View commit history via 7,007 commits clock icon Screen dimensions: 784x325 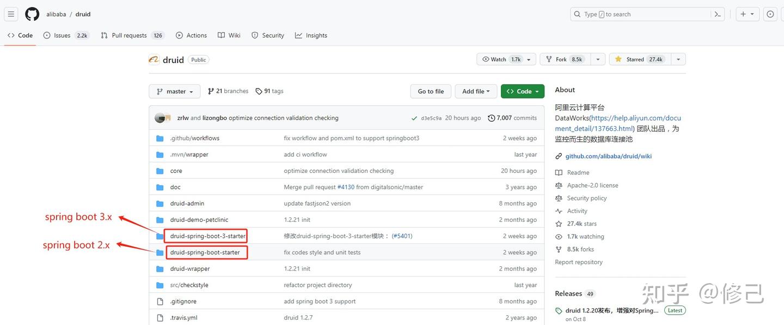pyautogui.click(x=491, y=117)
